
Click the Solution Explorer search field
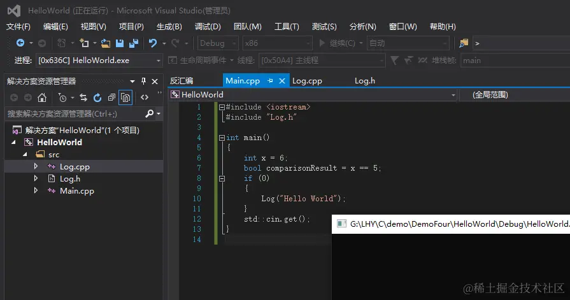click(x=75, y=114)
